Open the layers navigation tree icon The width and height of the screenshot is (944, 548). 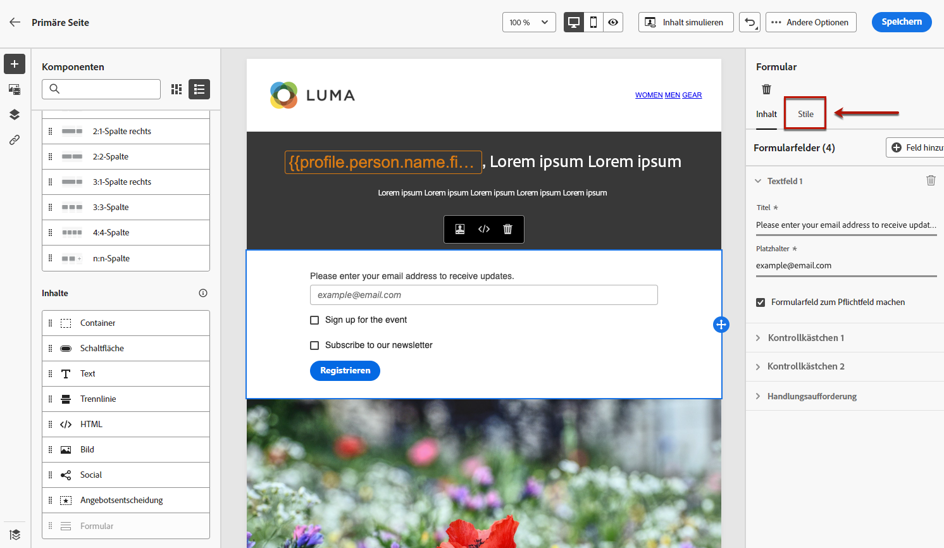[15, 115]
